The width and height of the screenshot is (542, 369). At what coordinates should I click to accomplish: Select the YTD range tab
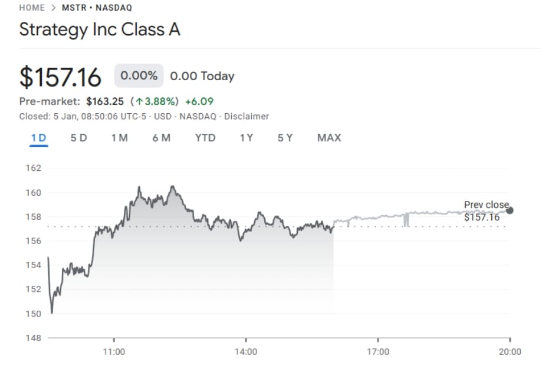coord(205,138)
